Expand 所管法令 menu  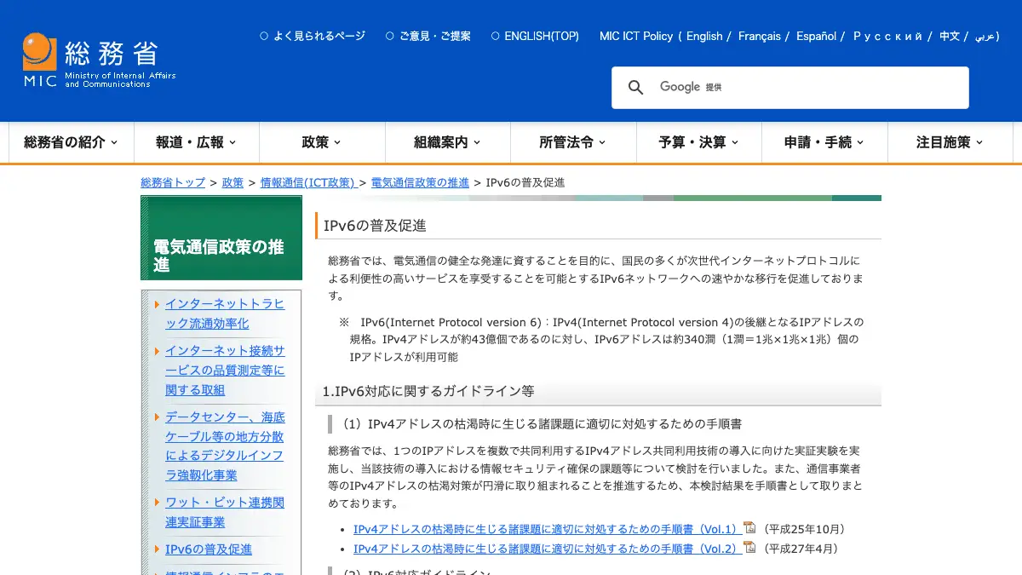pyautogui.click(x=573, y=142)
